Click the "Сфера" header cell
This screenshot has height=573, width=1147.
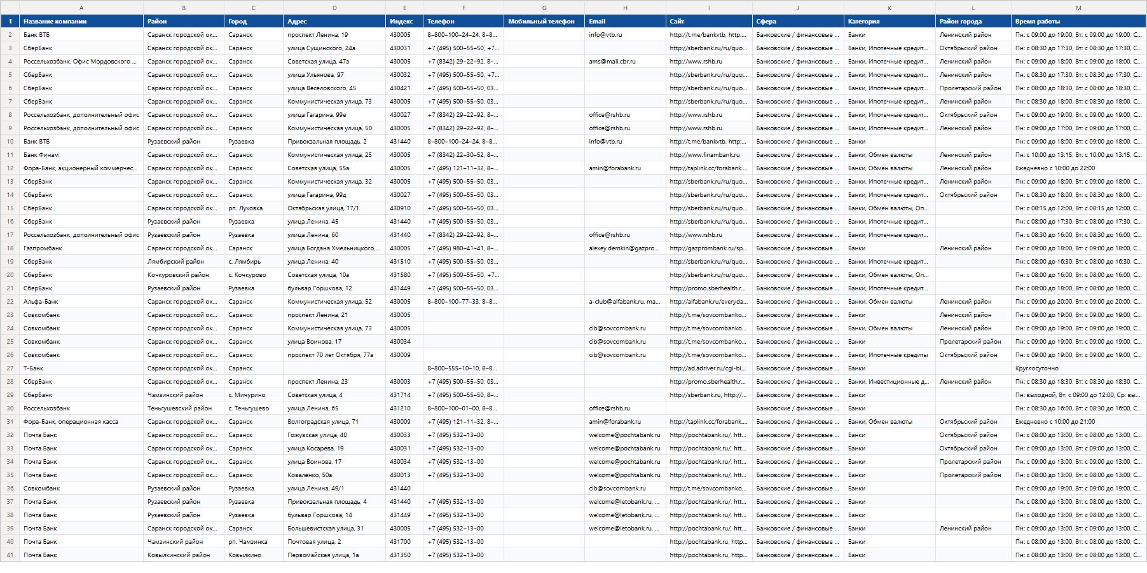pyautogui.click(x=798, y=22)
